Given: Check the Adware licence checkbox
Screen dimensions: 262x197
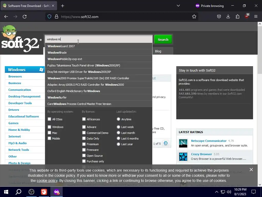Looking at the screenshot, I should (84, 127).
